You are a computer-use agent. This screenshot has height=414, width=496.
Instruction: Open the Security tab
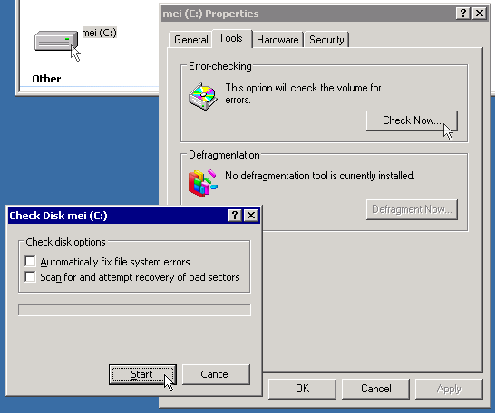326,40
